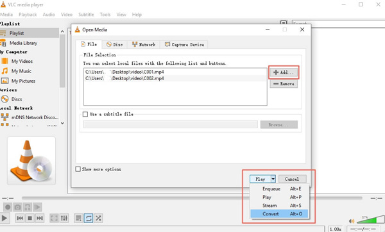Viewport: 385px width, 232px height.
Task: Take a snapshot with the camera icon
Action: tap(17, 207)
